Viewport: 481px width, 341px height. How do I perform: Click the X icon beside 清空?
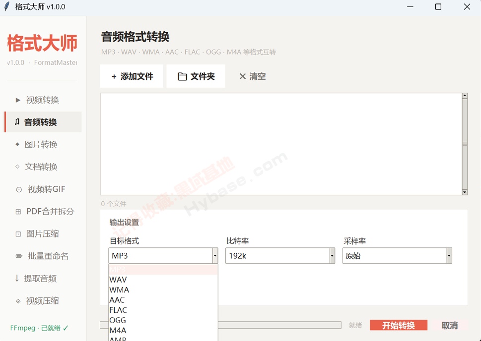242,76
